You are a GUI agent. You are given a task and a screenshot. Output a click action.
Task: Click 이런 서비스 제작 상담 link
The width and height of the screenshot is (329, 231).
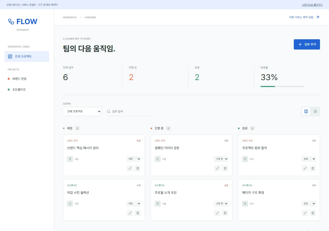point(304,17)
